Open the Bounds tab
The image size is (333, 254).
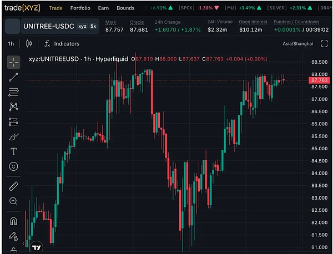point(125,8)
